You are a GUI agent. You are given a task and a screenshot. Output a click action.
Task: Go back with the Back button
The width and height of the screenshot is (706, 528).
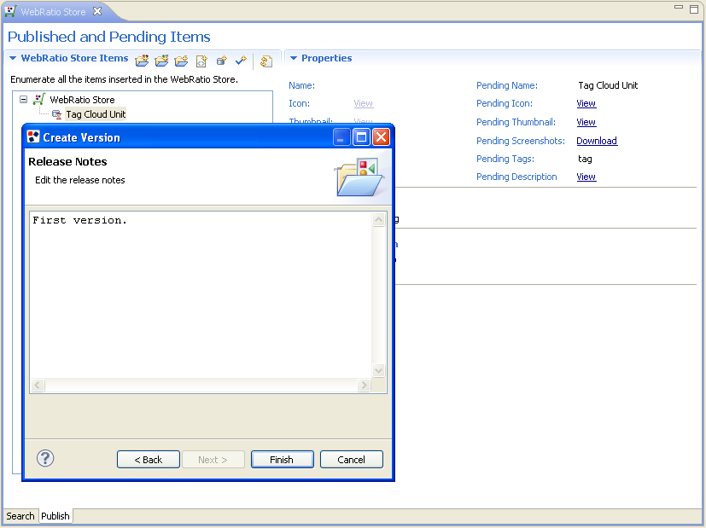coord(149,460)
